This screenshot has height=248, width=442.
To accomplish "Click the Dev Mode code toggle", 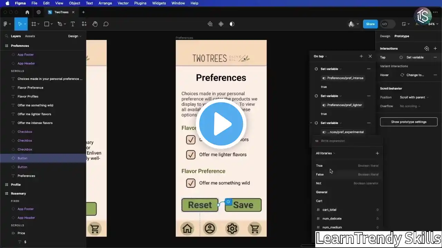I will click(x=384, y=24).
